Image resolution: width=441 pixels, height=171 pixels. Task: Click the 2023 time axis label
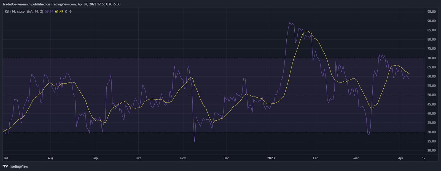(271, 158)
